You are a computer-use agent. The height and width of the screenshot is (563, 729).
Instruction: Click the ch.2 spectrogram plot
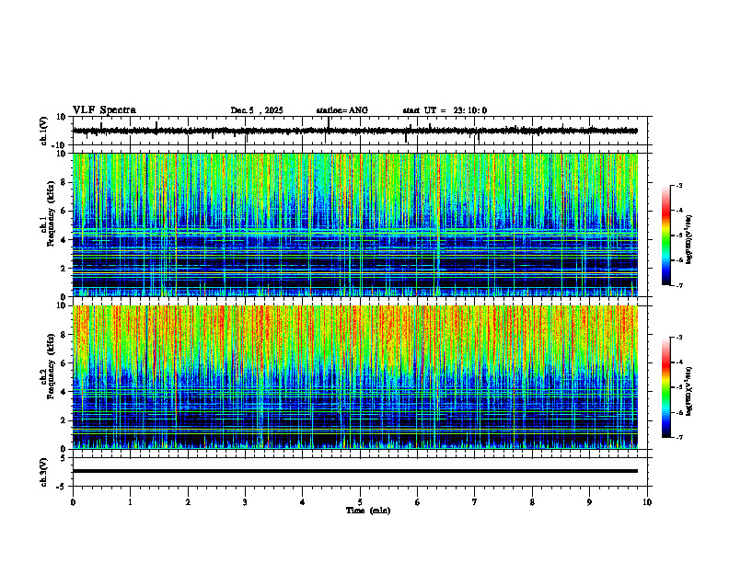355,377
